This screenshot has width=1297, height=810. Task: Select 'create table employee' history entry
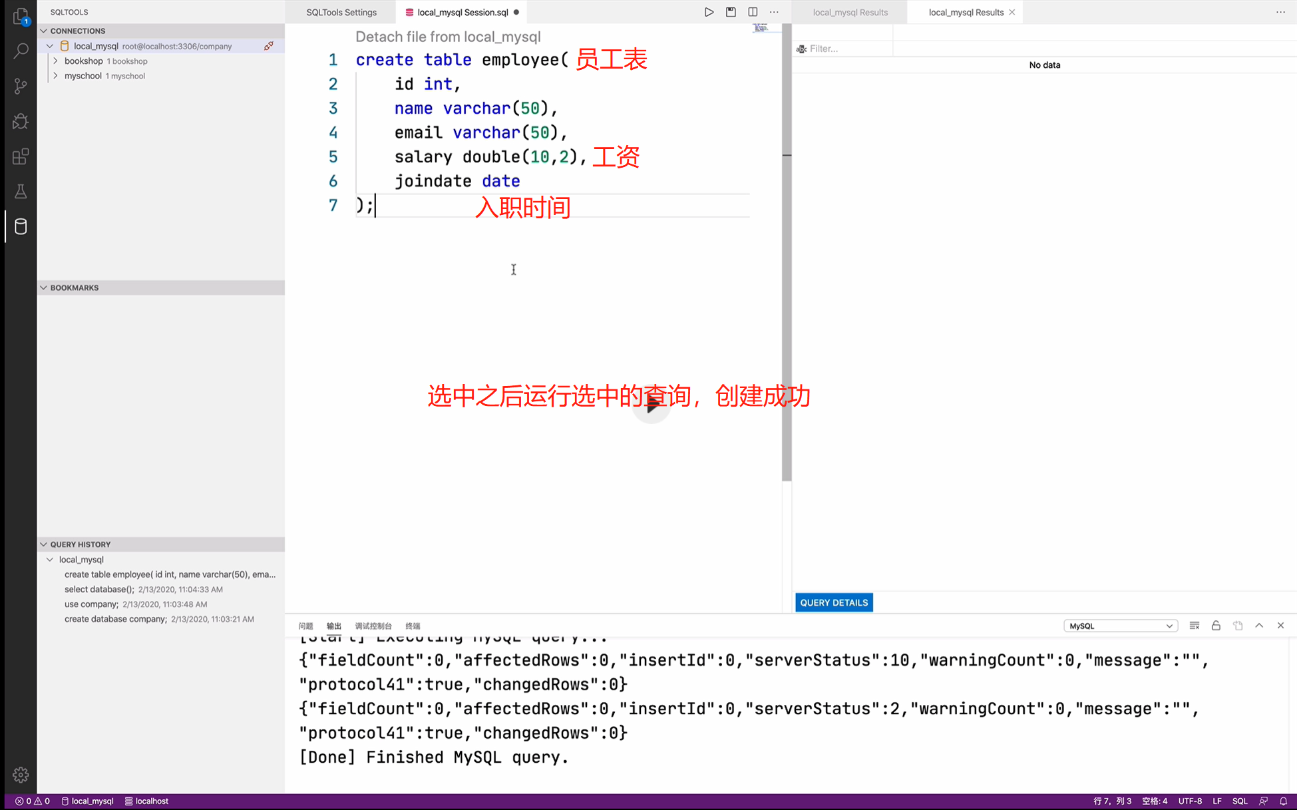click(x=170, y=574)
